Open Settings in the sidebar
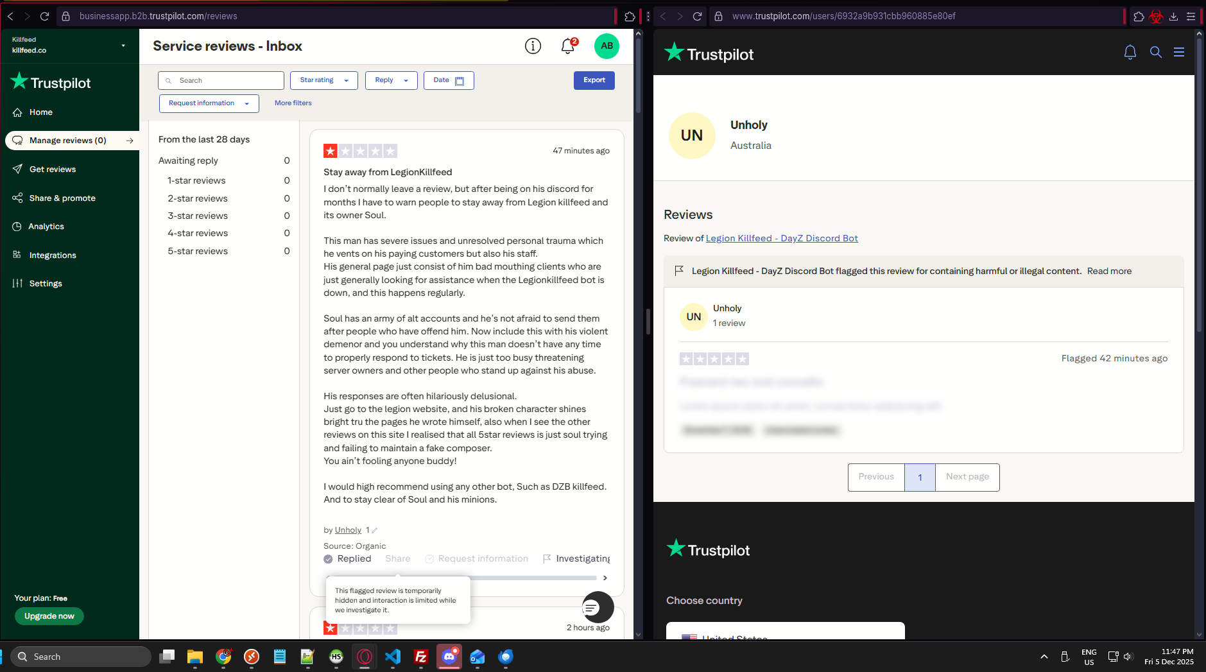This screenshot has width=1206, height=672. (x=46, y=284)
